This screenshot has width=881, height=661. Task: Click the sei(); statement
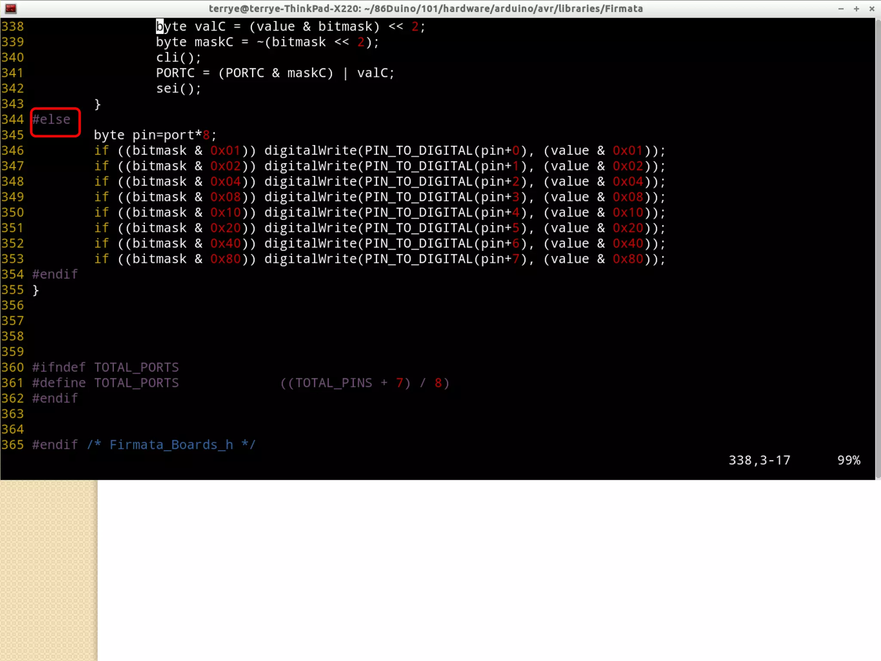(178, 89)
